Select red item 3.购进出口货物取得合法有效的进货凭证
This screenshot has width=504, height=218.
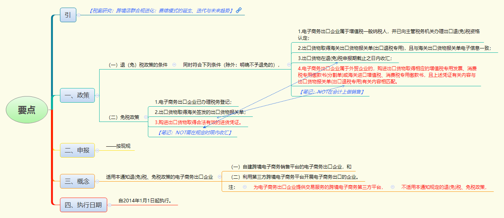[x=198, y=122]
